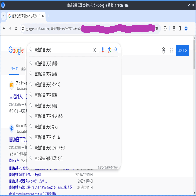
Task: Click the Chromium app icon in title bar
Action: tap(3, 5)
